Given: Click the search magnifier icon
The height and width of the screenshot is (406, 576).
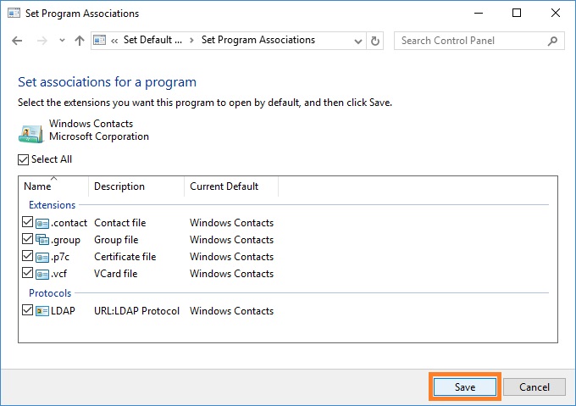Looking at the screenshot, I should 552,41.
